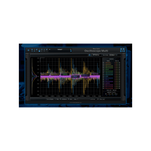This screenshot has width=151, height=151.
Task: Open the Sync Mode dropdown
Action: 114,55
